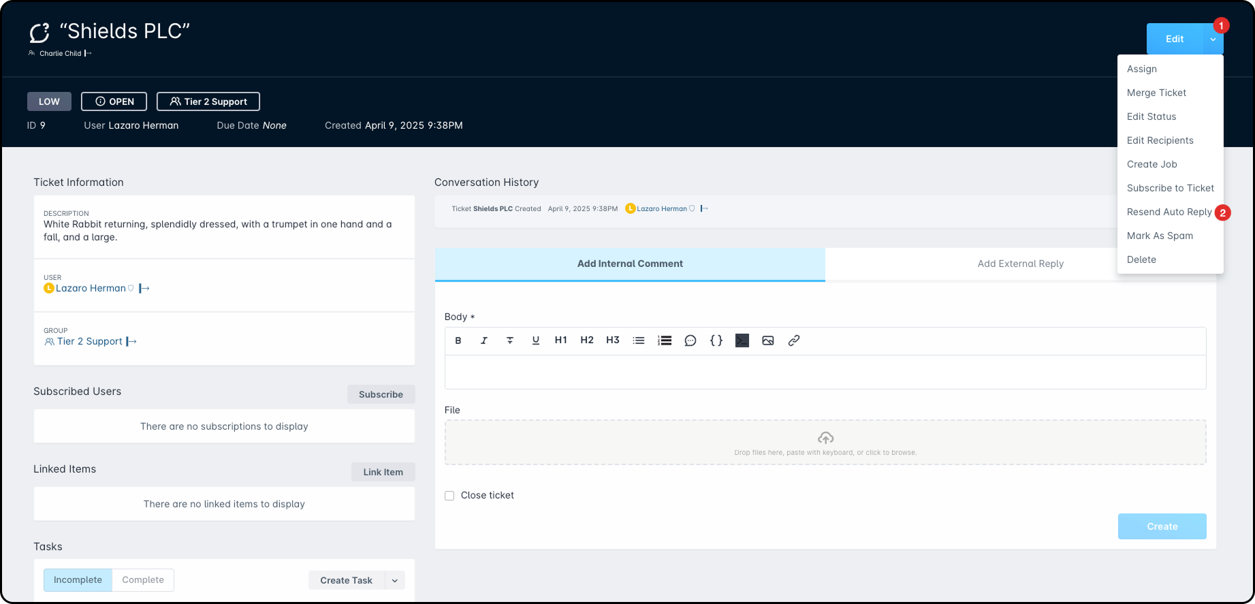Click the Create Task button

[347, 581]
